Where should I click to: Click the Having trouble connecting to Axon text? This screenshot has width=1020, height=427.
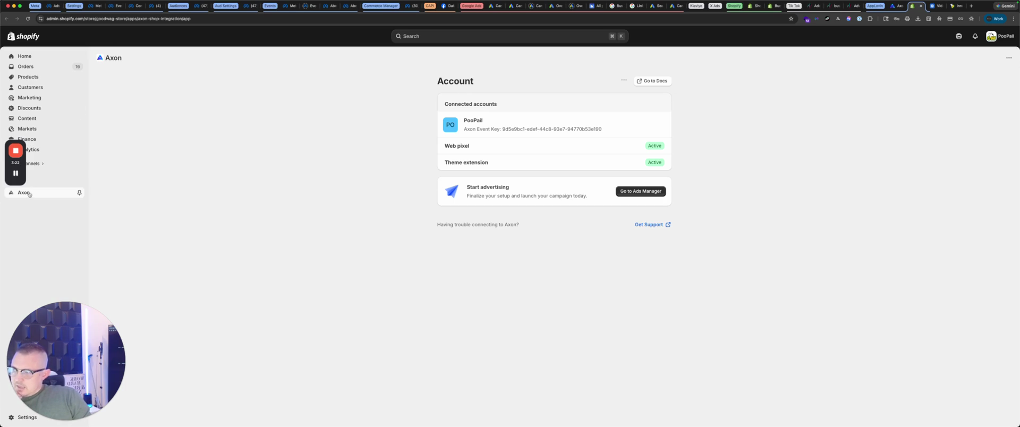478,225
